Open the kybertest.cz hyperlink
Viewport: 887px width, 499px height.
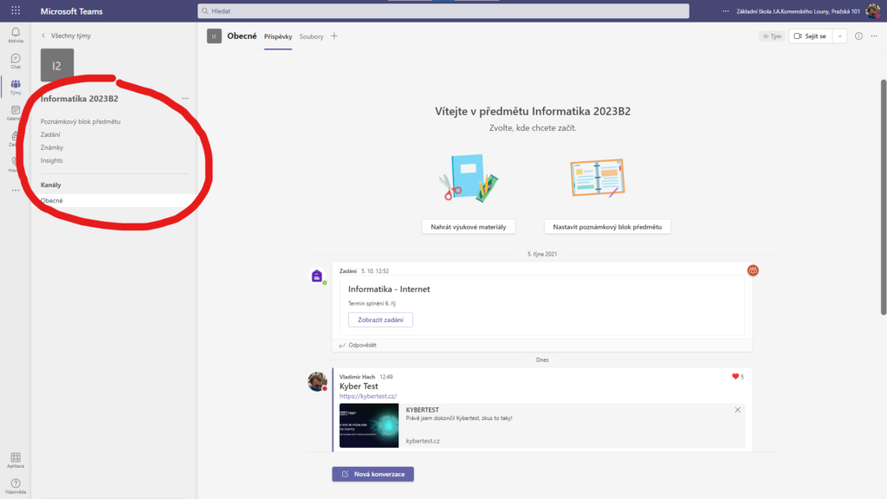point(367,396)
